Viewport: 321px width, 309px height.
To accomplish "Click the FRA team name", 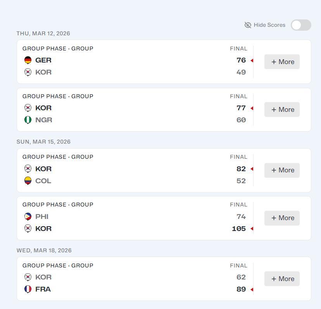I will 43,289.
